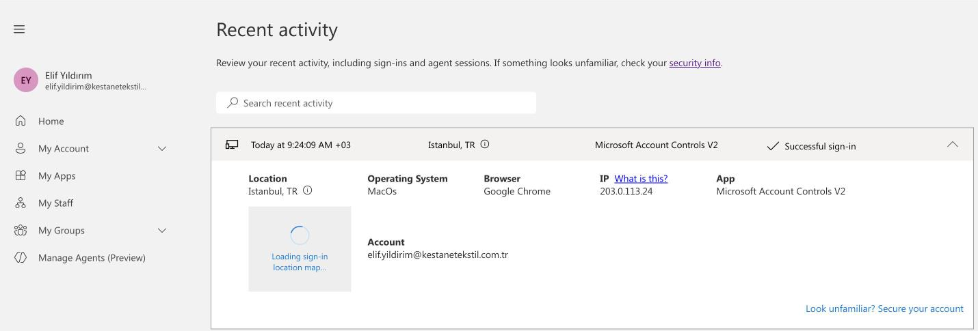Click the Successful sign-in status text
This screenshot has height=331, width=978.
820,146
